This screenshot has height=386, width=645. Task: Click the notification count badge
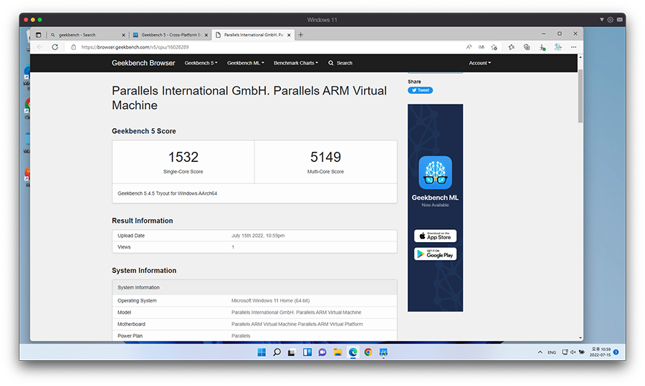pos(616,352)
